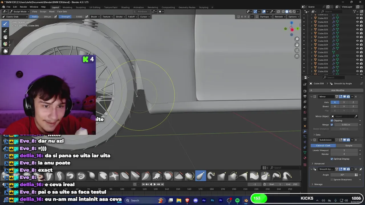Open the Tool properties tab icon
The image size is (365, 205).
tap(305, 84)
